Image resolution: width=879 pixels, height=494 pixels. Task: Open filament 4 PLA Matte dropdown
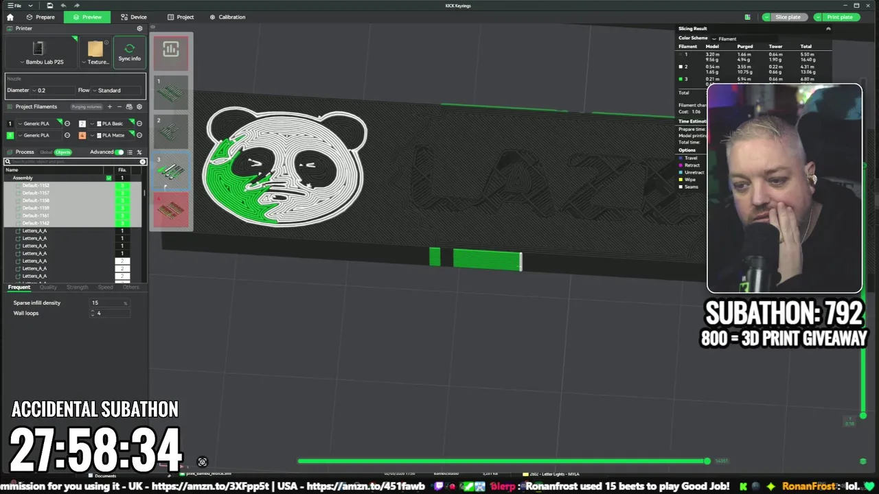112,135
